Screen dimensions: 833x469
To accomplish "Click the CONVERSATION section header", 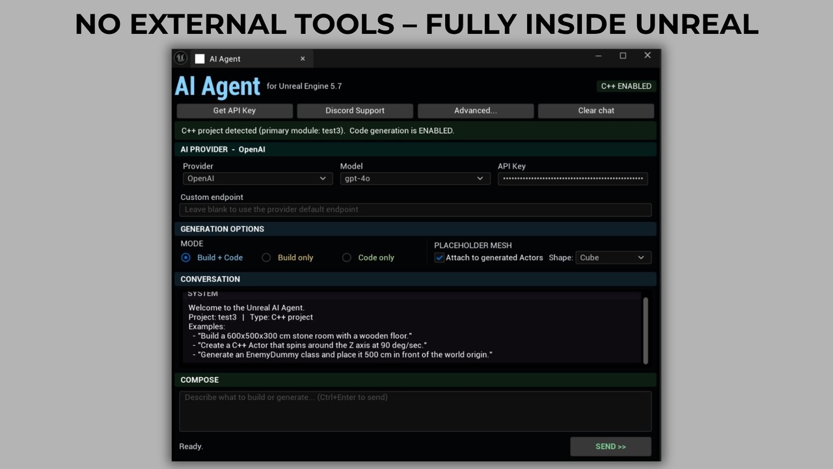I will click(415, 279).
